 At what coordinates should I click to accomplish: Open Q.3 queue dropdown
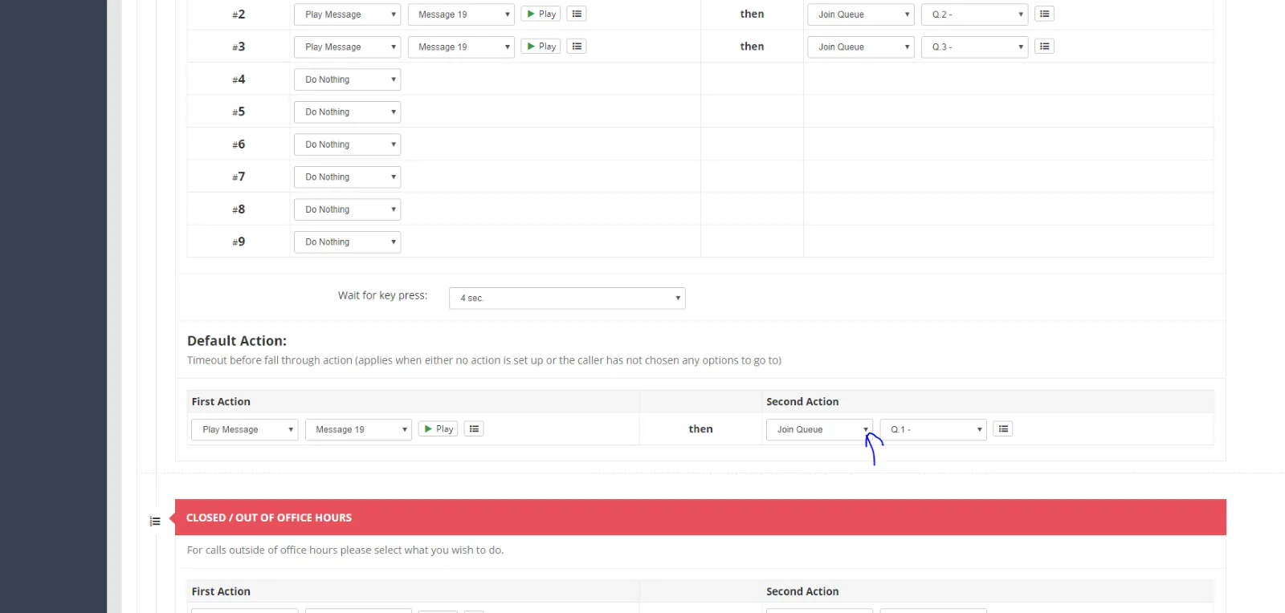coord(974,47)
